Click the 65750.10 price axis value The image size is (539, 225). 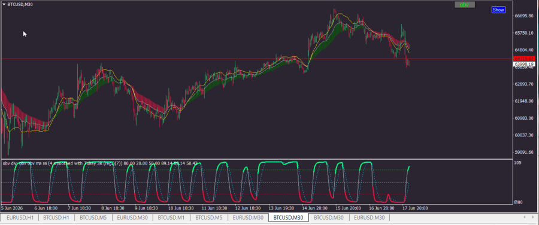pyautogui.click(x=524, y=33)
